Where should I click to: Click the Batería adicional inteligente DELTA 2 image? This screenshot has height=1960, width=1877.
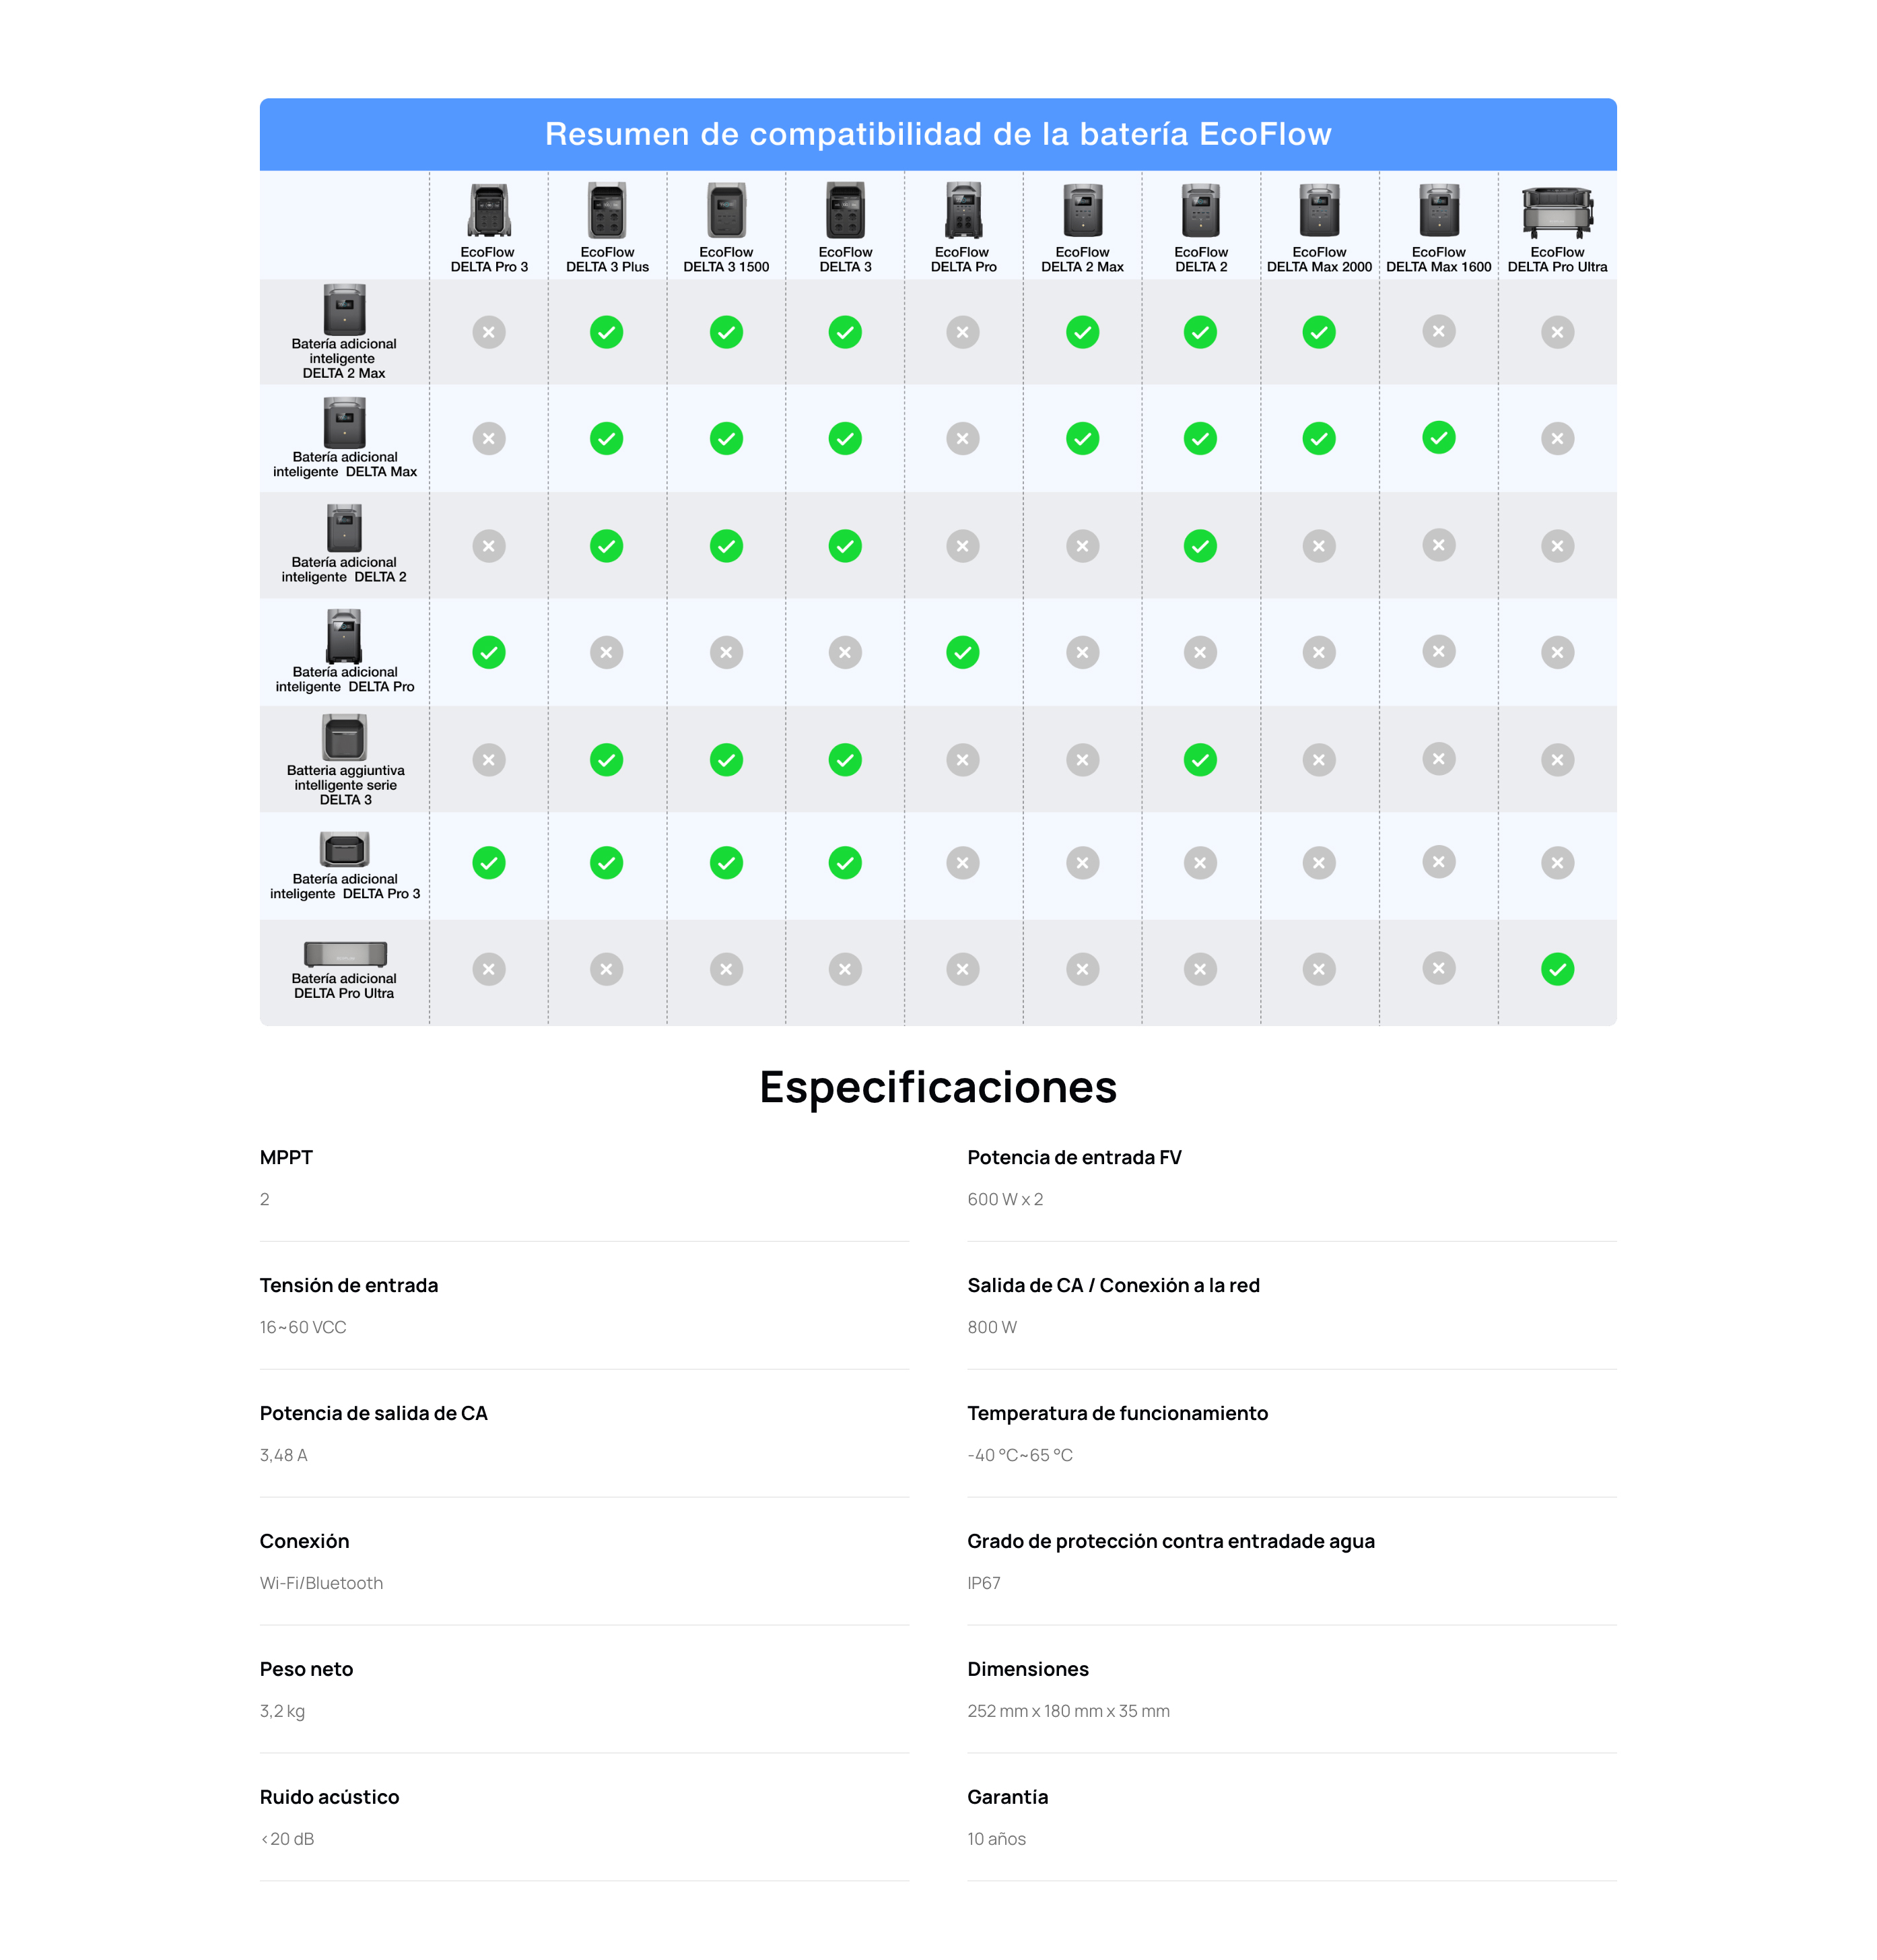[344, 528]
